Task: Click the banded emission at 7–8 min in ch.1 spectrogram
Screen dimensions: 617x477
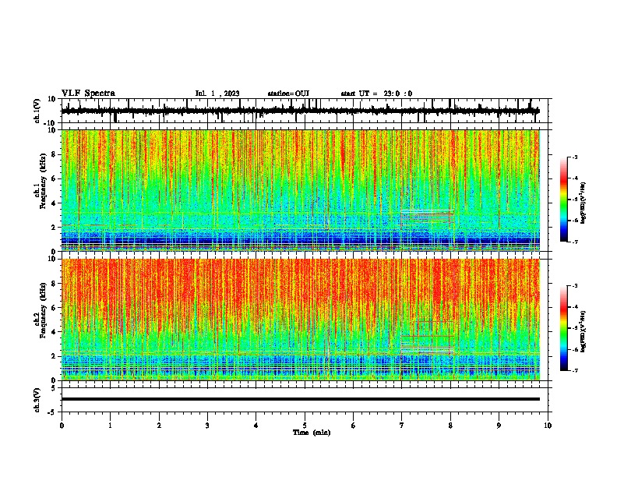Action: (427, 217)
